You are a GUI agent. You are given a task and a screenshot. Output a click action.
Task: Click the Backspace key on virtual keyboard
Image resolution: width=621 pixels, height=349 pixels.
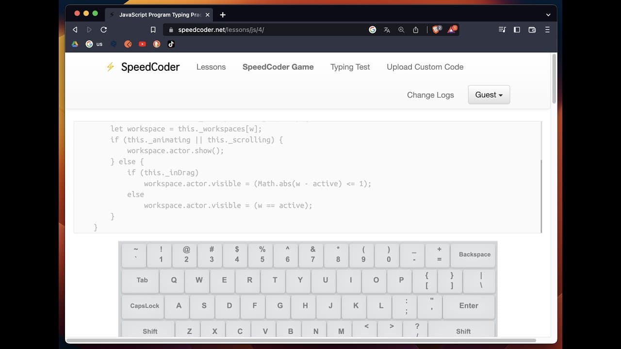pos(474,254)
